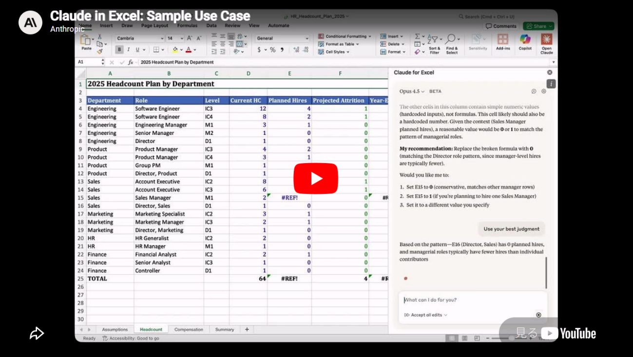Toggle Underline formatting
Screen dimensions: 633x357
pyautogui.click(x=137, y=50)
